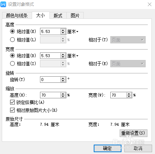Viewport: 155px width, 154px height.
Task: Switch to 版式 tab
Action: 58,16
